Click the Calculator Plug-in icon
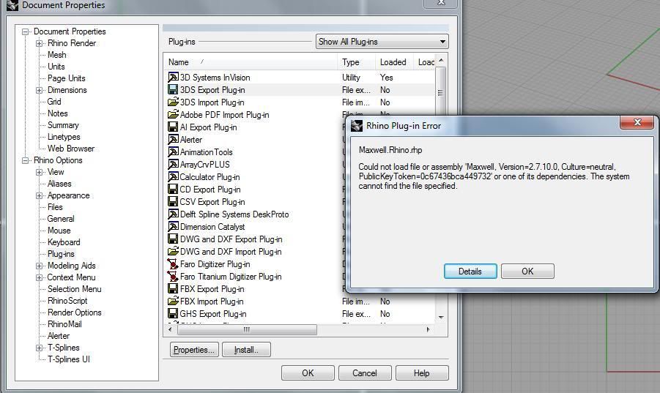 [x=173, y=176]
